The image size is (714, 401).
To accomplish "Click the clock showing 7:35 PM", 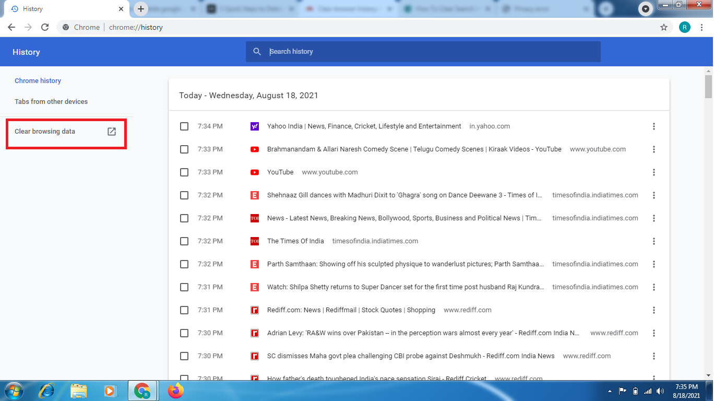I will coord(686,387).
